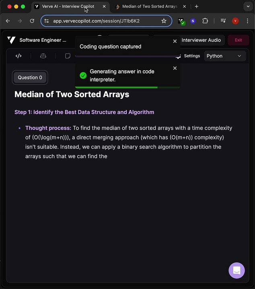255x289 pixels.
Task: Click the Question 0 button
Action: [x=30, y=77]
